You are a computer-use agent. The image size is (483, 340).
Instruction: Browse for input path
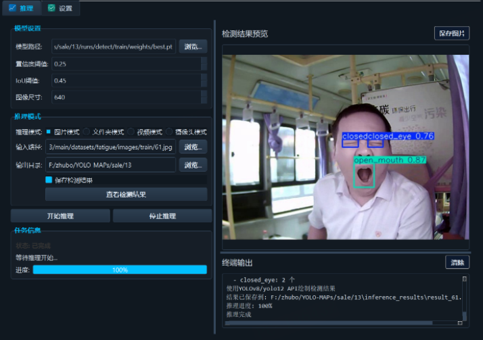click(x=193, y=147)
